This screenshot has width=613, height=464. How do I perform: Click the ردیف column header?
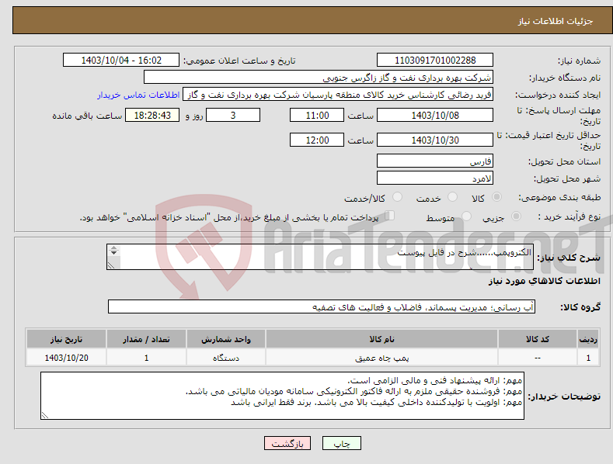[x=588, y=339]
